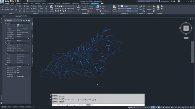The image size is (195, 109).
Task: Click the Insert block tool
Action: coord(97,8)
